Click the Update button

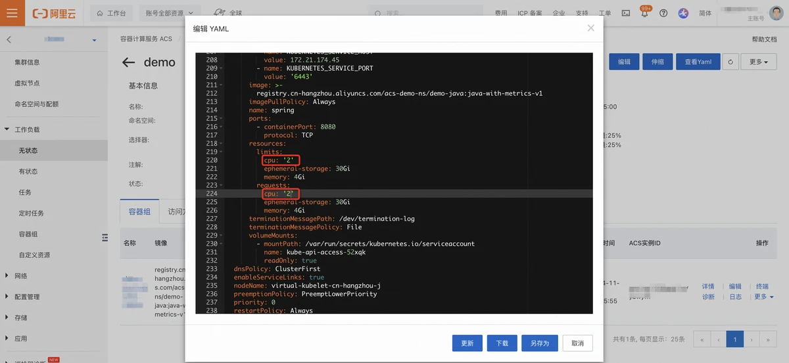[467, 343]
